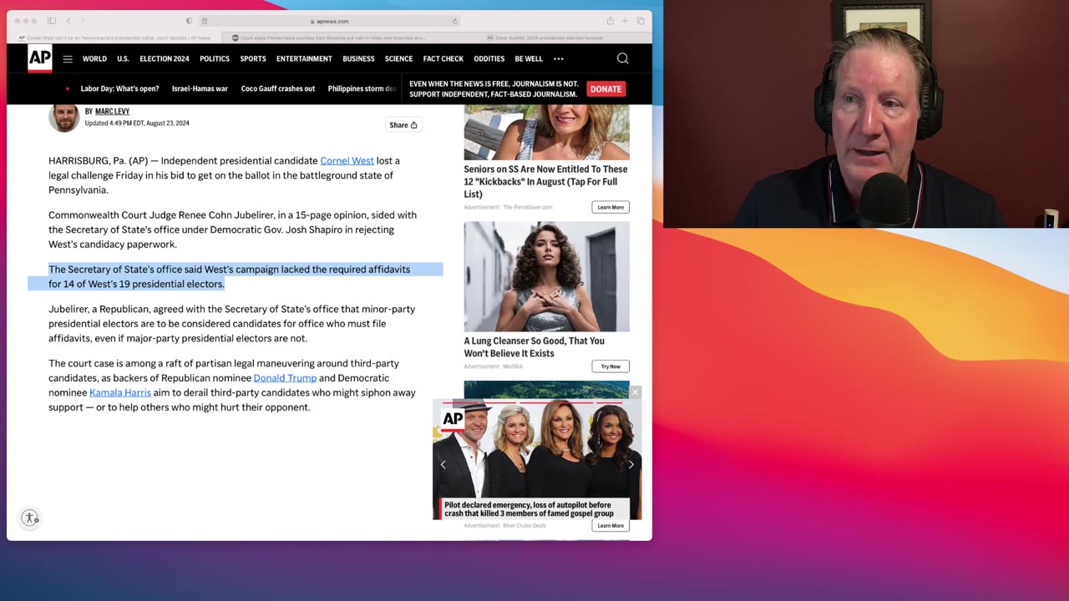Click 'Try Now' on Lung Cleanser ad
The image size is (1069, 601).
click(610, 366)
